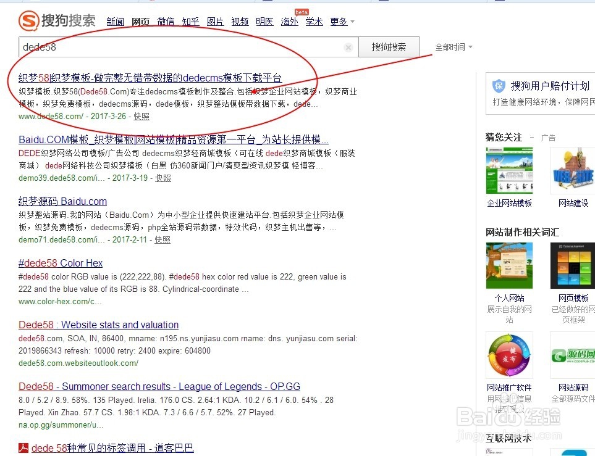
Task: Open the Dede58 Summoner search OP.GG result
Action: (x=159, y=387)
